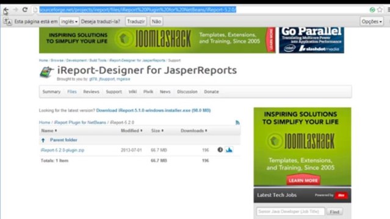Screen dimensions: 390x219
Task: Go to Parent folder link
Action: click(63, 140)
